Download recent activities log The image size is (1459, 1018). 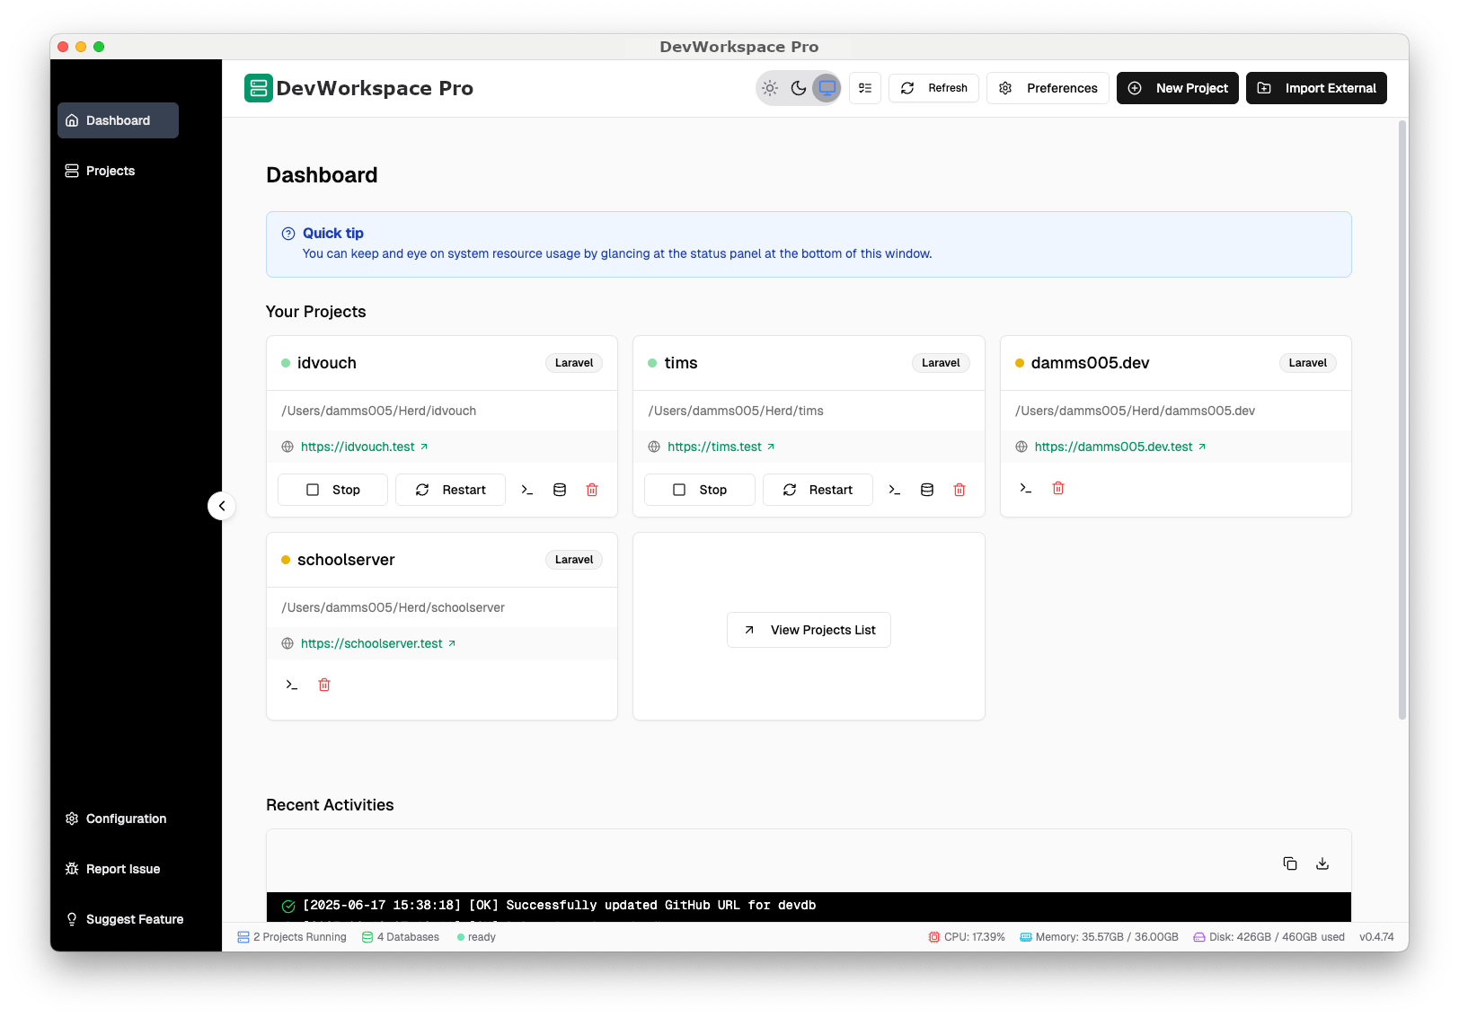click(x=1322, y=863)
